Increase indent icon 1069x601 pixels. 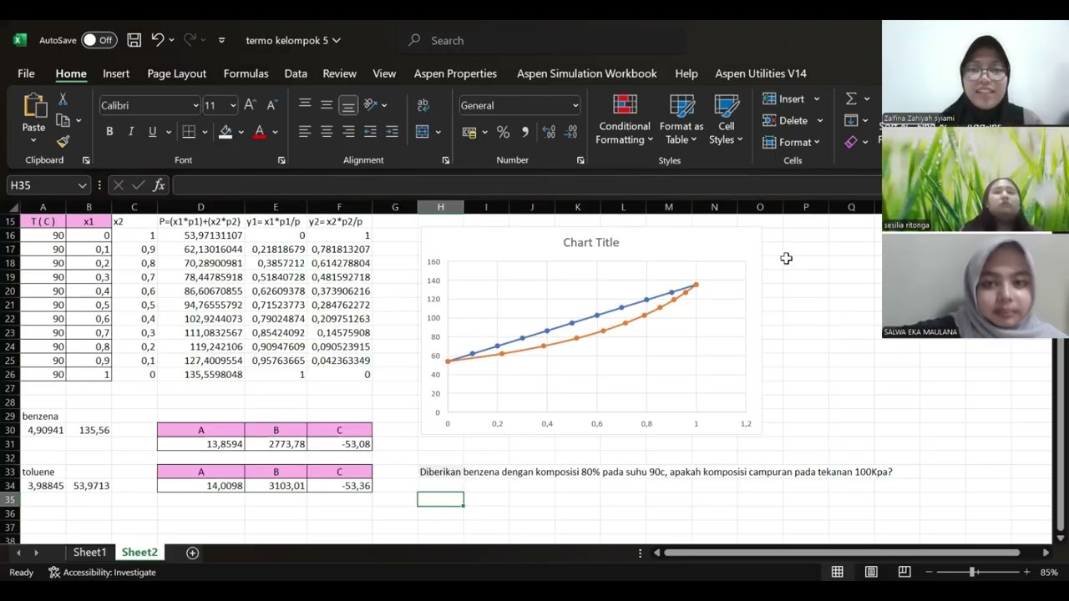(x=392, y=132)
